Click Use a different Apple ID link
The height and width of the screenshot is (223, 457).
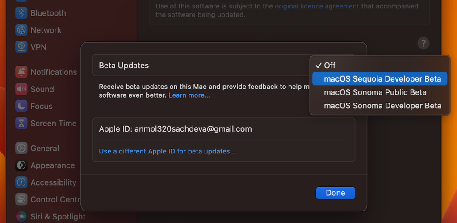167,151
